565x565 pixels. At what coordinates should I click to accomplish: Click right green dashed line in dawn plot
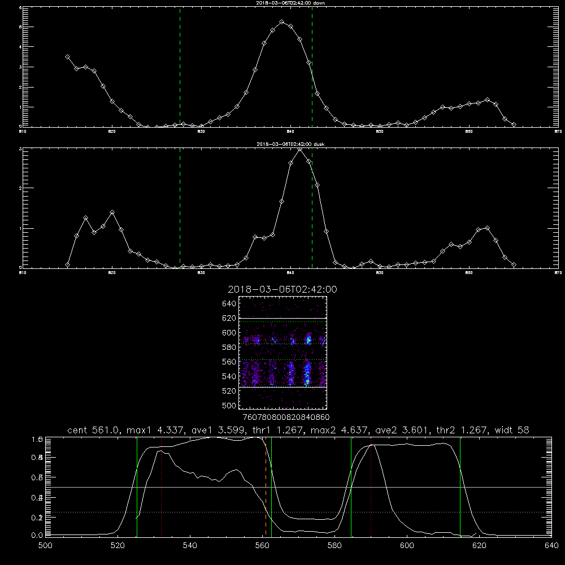click(312, 67)
